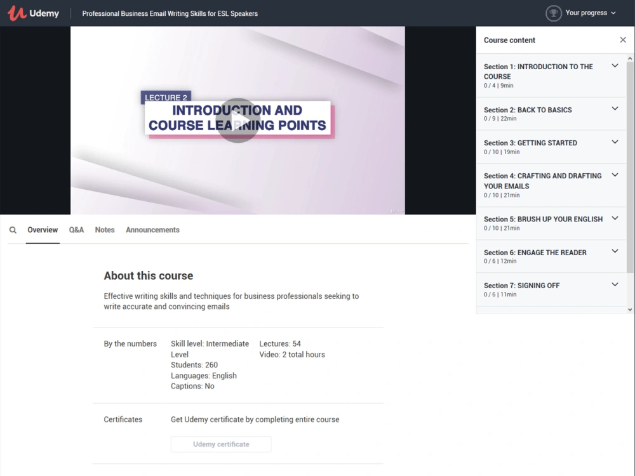
Task: Click the trophy progress icon
Action: 553,13
